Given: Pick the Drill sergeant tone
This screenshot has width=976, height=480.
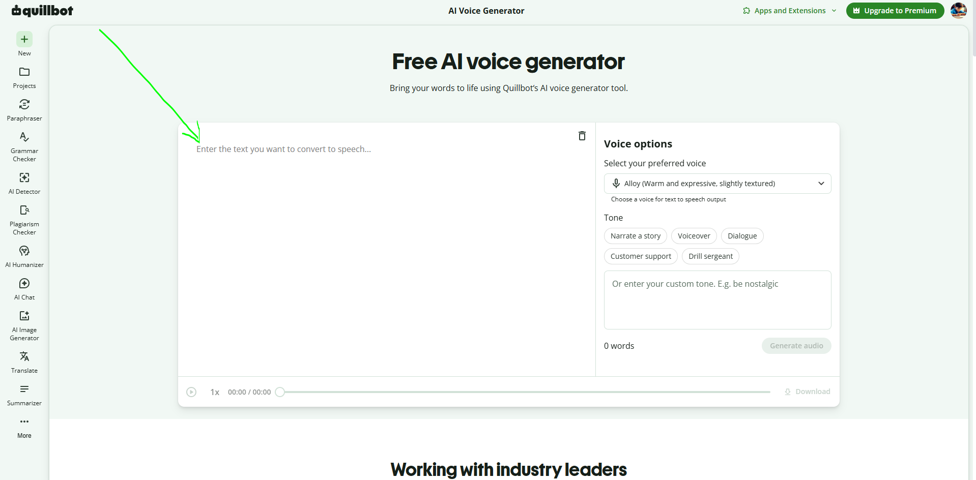Looking at the screenshot, I should [x=710, y=256].
